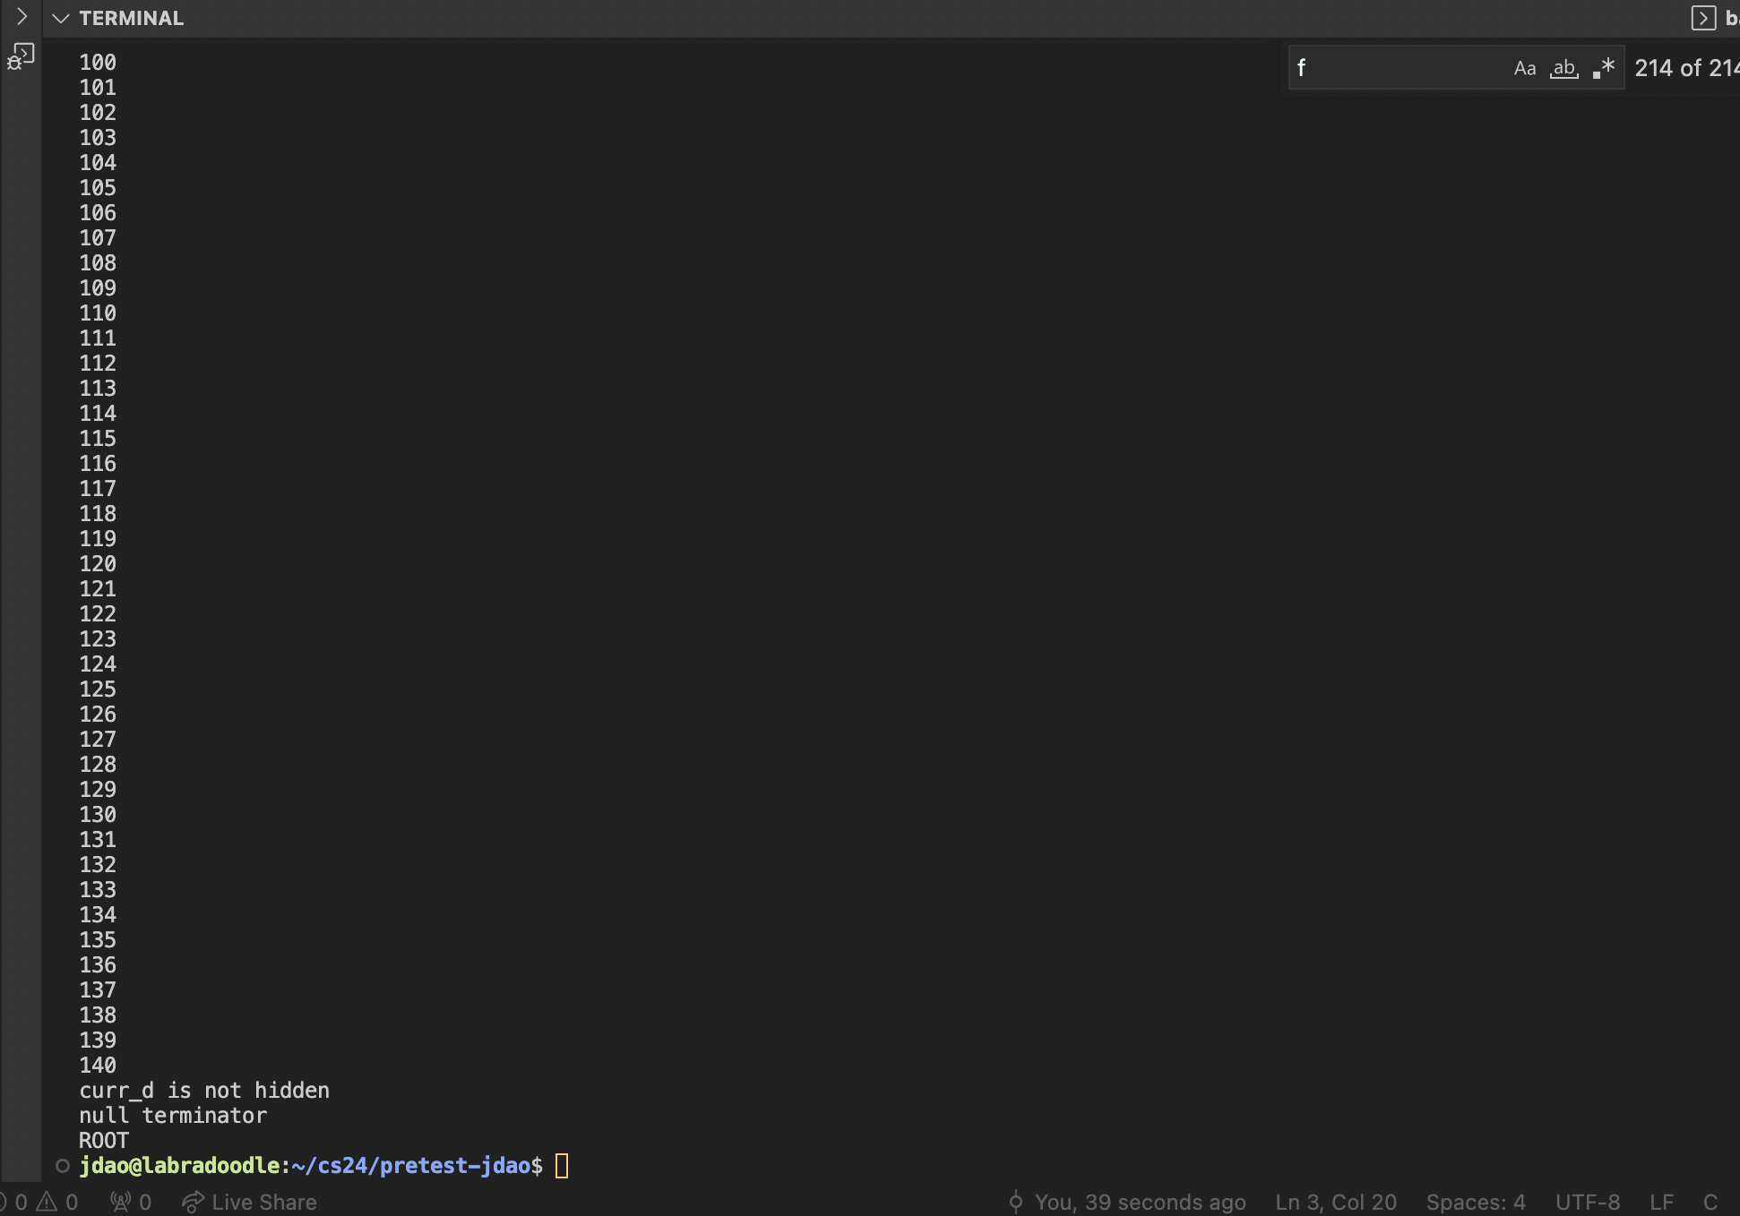
Task: Open the bash terminal profile icon
Action: (x=1703, y=18)
